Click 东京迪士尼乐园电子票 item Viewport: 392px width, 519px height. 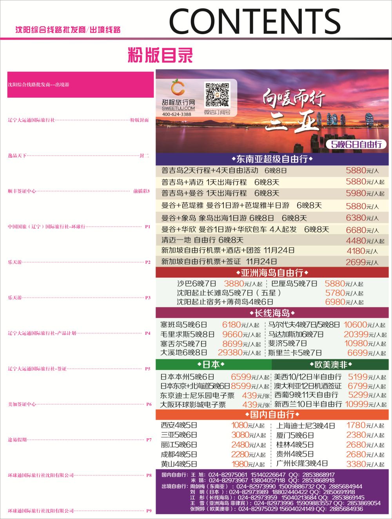point(215,396)
